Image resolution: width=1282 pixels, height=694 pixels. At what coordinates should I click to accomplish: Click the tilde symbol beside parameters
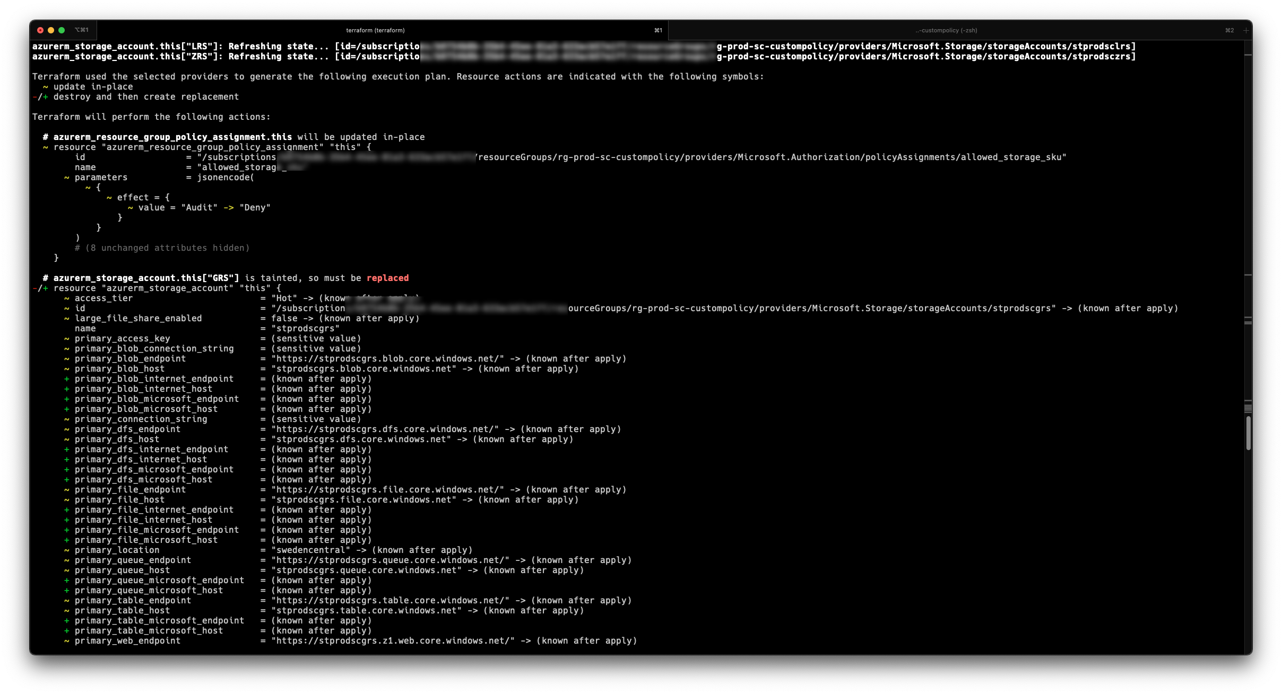pos(67,178)
